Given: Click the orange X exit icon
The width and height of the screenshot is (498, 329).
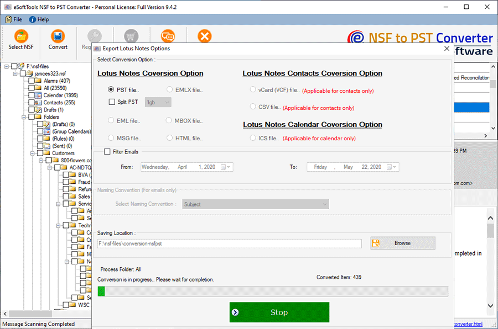Looking at the screenshot, I should click(x=205, y=36).
